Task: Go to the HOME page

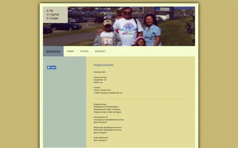Action: click(70, 51)
